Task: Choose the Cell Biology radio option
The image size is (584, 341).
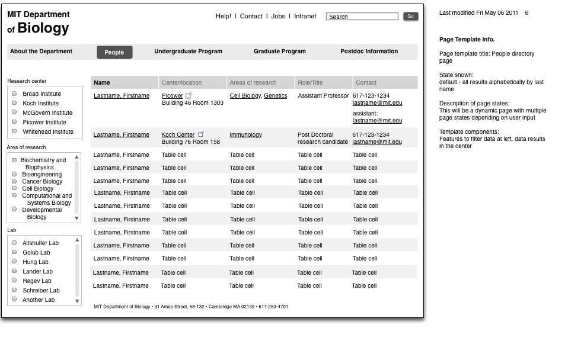Action: (14, 188)
